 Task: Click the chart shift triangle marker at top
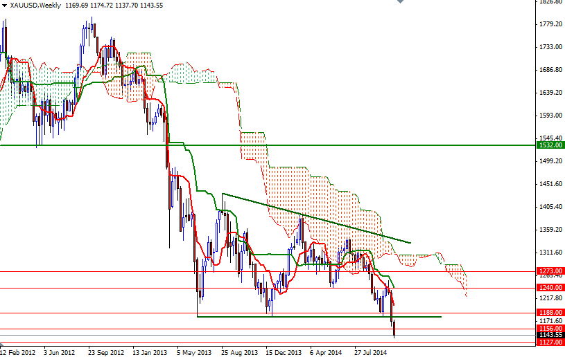pos(399,2)
